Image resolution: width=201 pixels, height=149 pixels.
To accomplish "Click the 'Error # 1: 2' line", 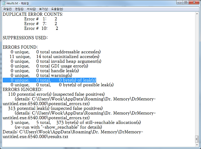I will click(x=41, y=19).
